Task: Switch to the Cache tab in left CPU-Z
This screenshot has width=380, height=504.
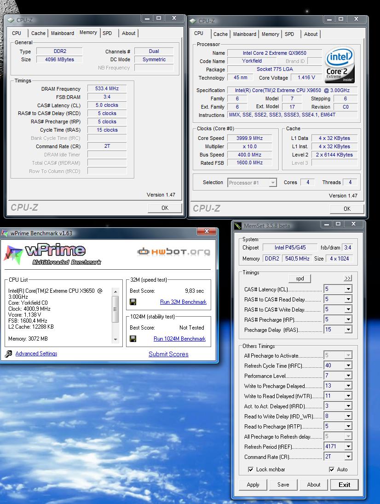Action: (38, 33)
